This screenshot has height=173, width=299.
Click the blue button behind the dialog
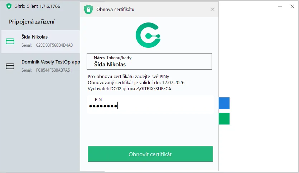tap(224, 103)
